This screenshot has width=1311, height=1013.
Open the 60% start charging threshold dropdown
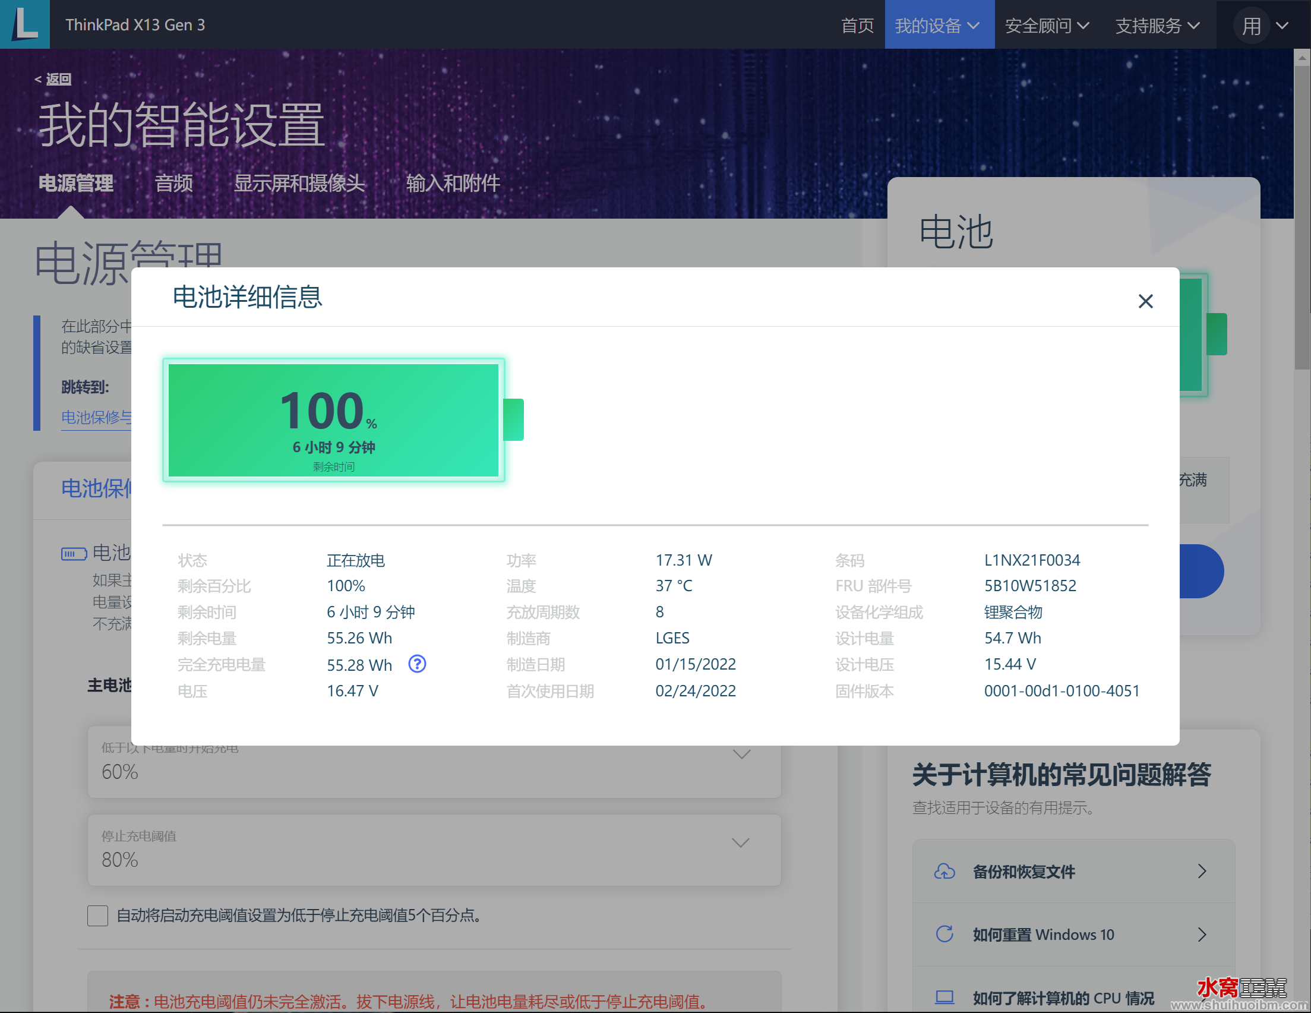tap(434, 762)
